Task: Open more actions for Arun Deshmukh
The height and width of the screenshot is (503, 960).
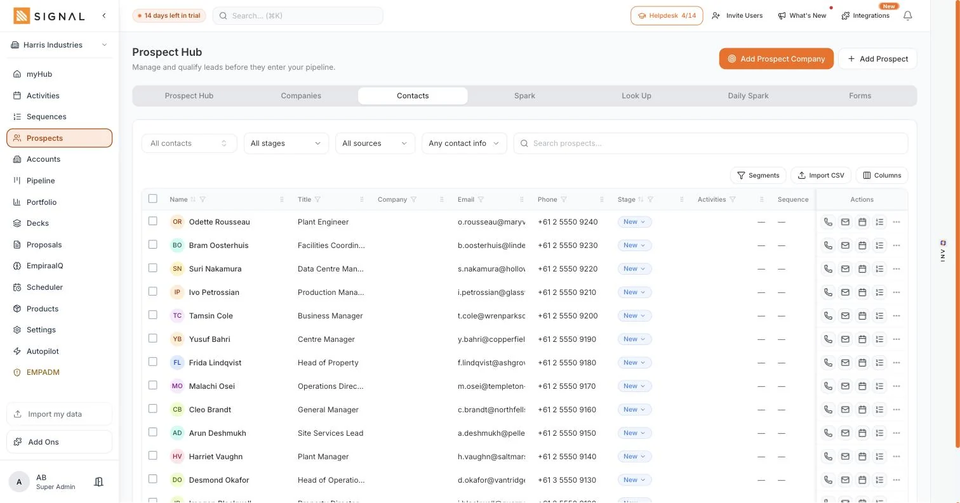Action: click(897, 433)
